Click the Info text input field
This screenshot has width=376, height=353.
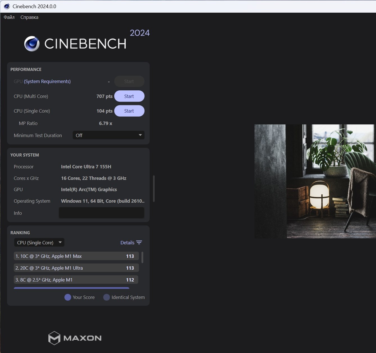point(101,213)
